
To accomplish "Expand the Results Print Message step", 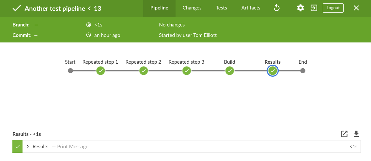I will (x=28, y=147).
